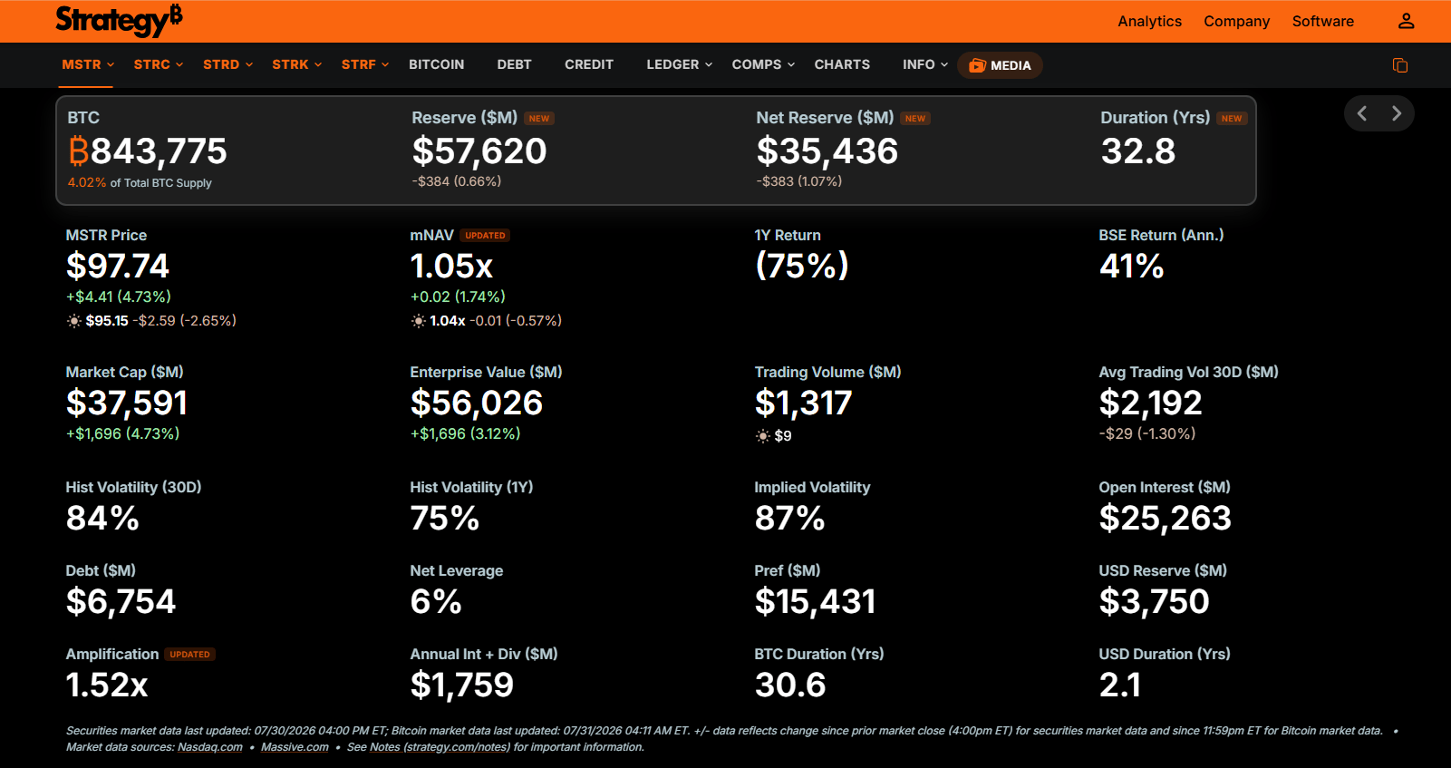Viewport: 1451px width, 768px height.
Task: Expand the MSTR dropdown menu
Action: (88, 64)
